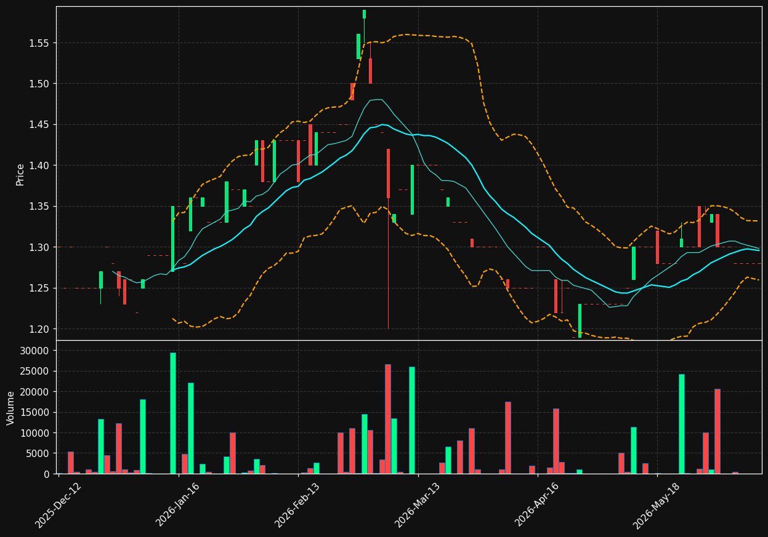
Task: Select the tallest green volume bar near Jan-16
Action: 173,413
